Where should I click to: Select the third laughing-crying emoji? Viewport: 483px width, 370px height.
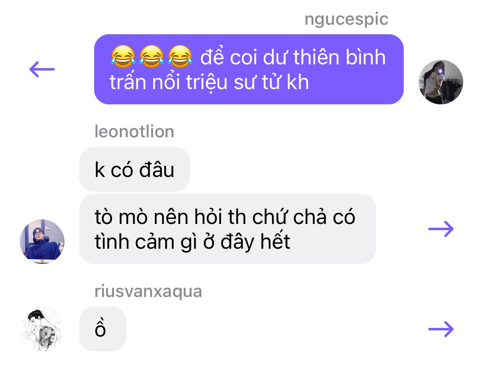180,57
